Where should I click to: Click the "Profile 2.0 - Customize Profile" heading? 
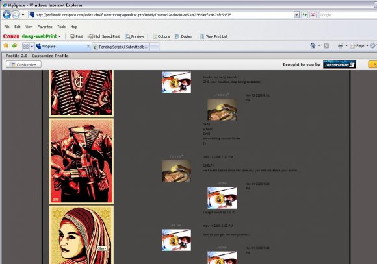[x=37, y=56]
